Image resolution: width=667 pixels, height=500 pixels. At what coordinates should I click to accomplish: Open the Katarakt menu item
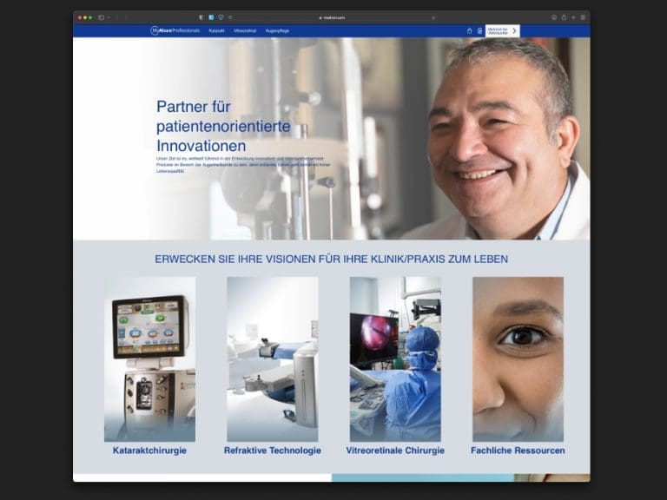click(216, 30)
